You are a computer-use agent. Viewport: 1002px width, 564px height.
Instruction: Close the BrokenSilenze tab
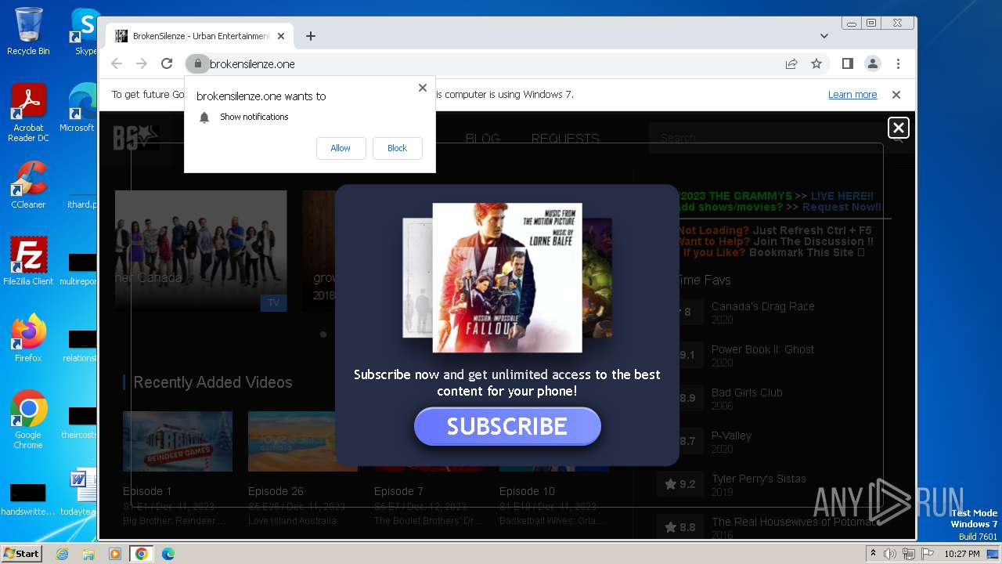pyautogui.click(x=282, y=36)
